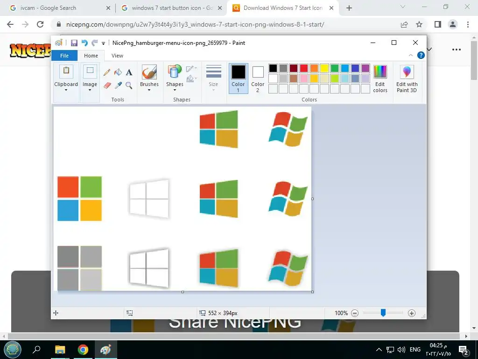Viewport: 478px width, 359px height.
Task: Click the Undo arrow in Paint
Action: coord(84,43)
